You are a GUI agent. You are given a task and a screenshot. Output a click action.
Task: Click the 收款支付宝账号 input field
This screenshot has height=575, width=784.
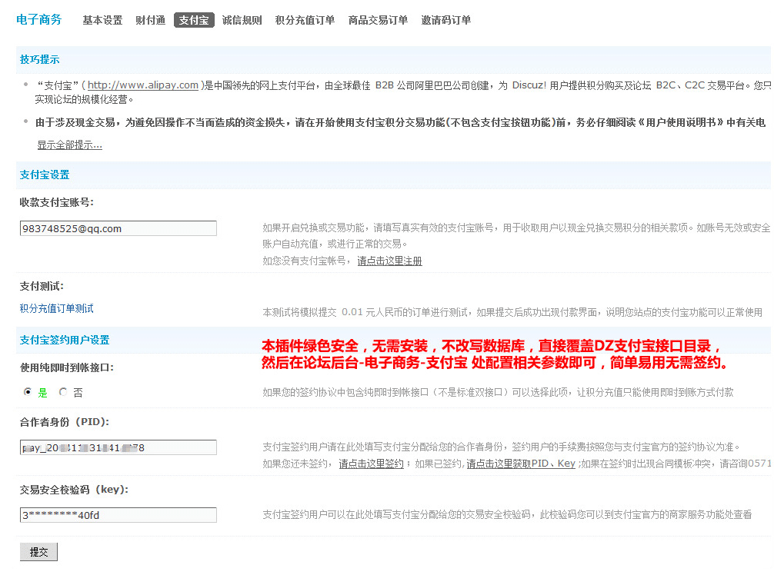click(x=118, y=228)
